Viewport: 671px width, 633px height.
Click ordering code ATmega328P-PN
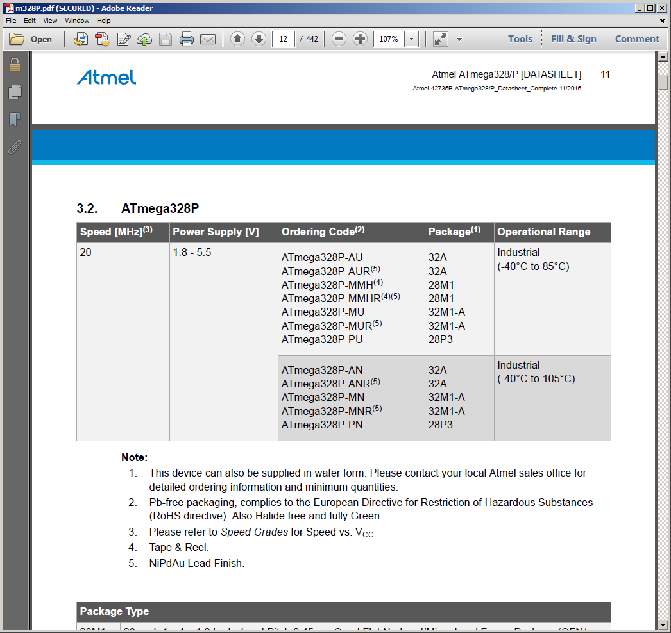(322, 425)
